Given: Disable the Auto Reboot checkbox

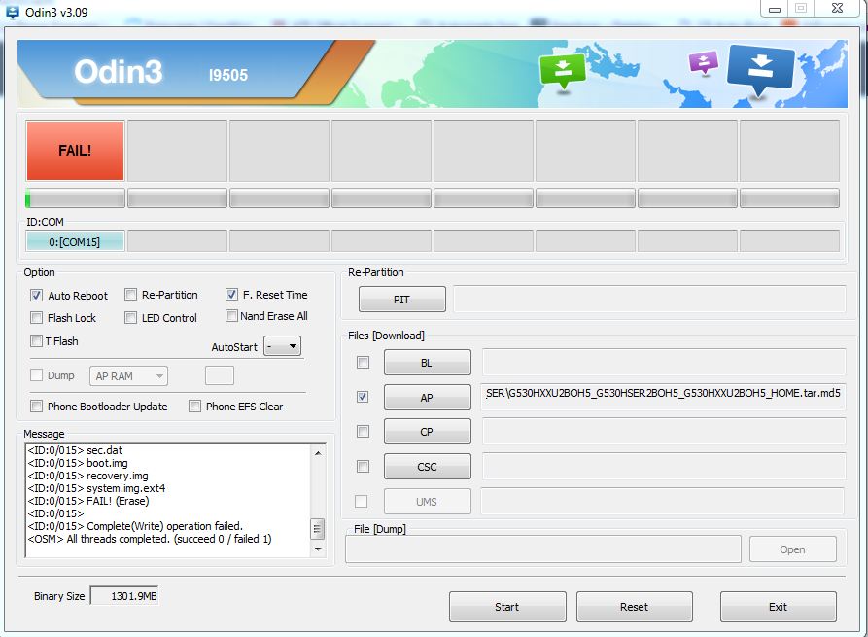Looking at the screenshot, I should click(37, 296).
